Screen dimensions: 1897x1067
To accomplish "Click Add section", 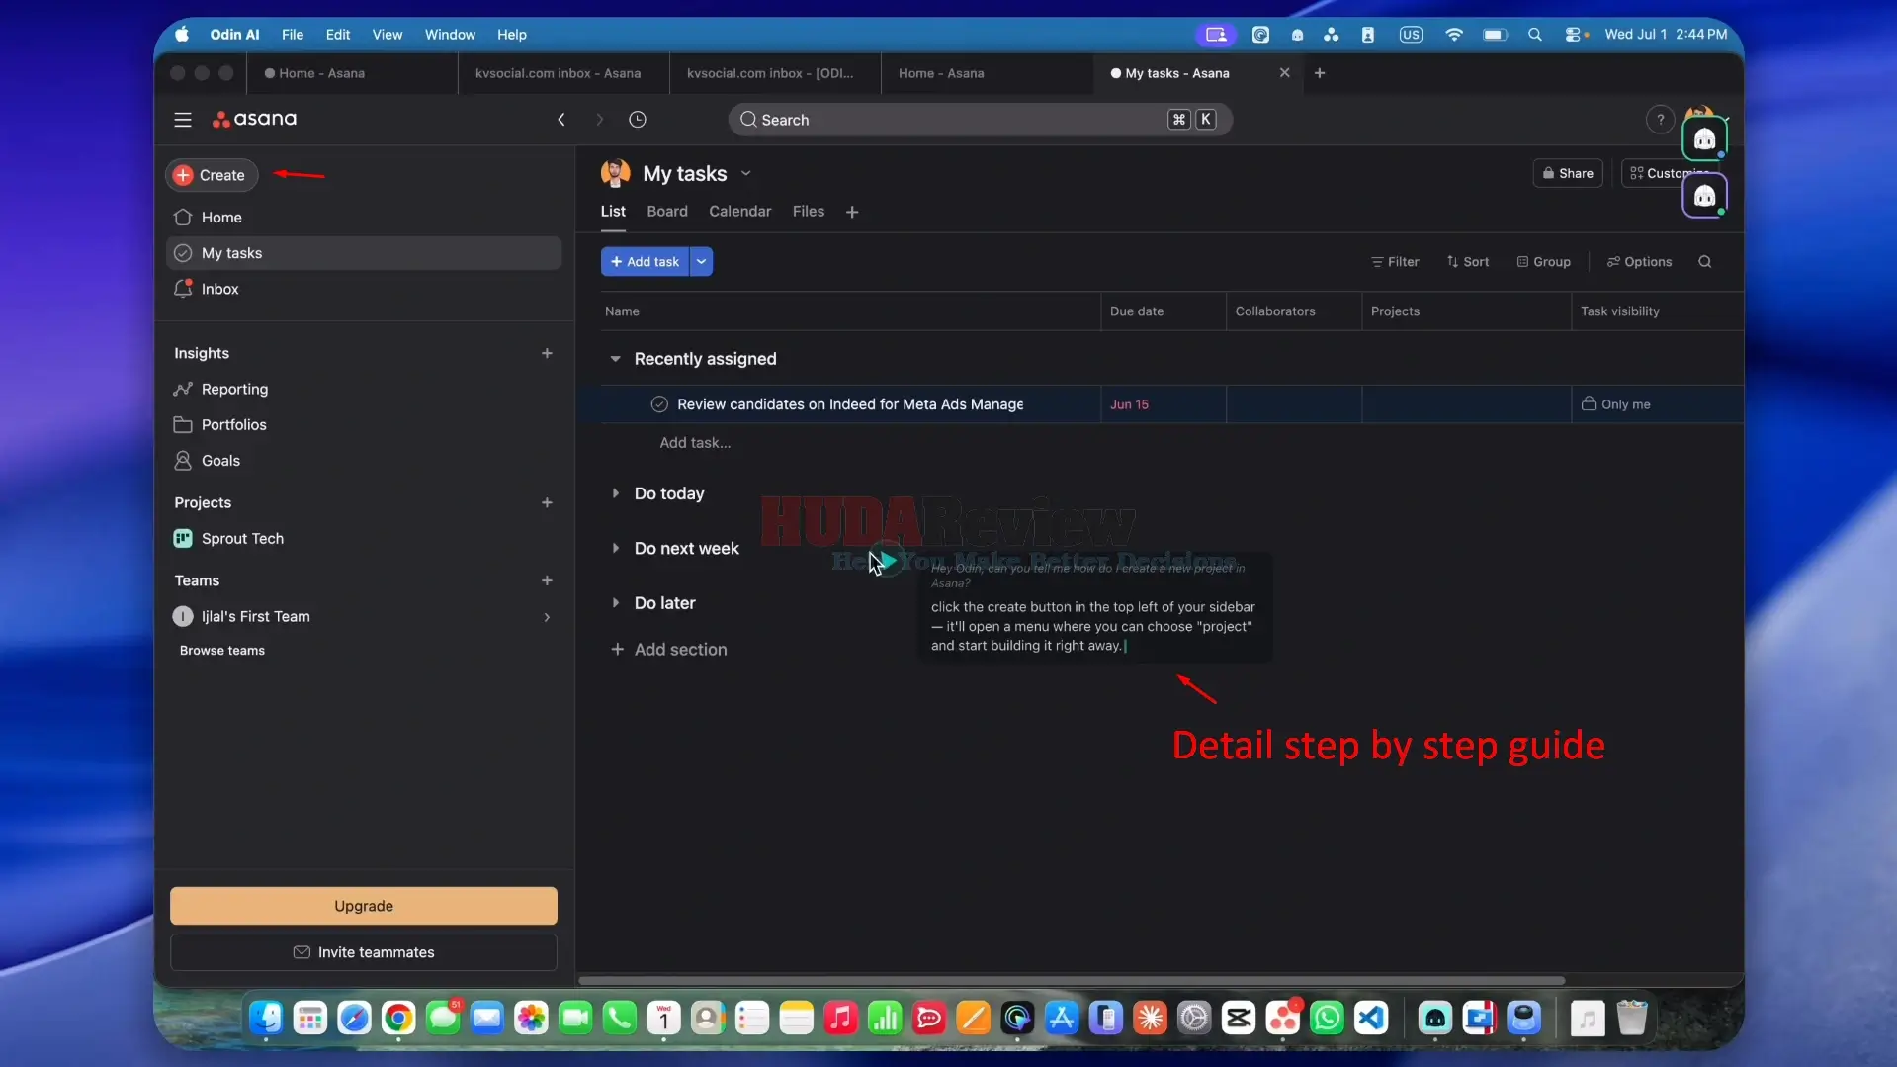I will 669,650.
